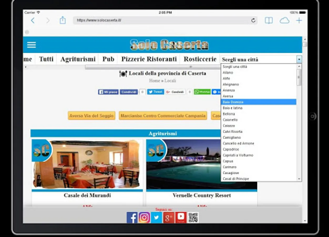The width and height of the screenshot is (329, 237).
Task: Close the tab with the small x icon
Action: pos(27,32)
